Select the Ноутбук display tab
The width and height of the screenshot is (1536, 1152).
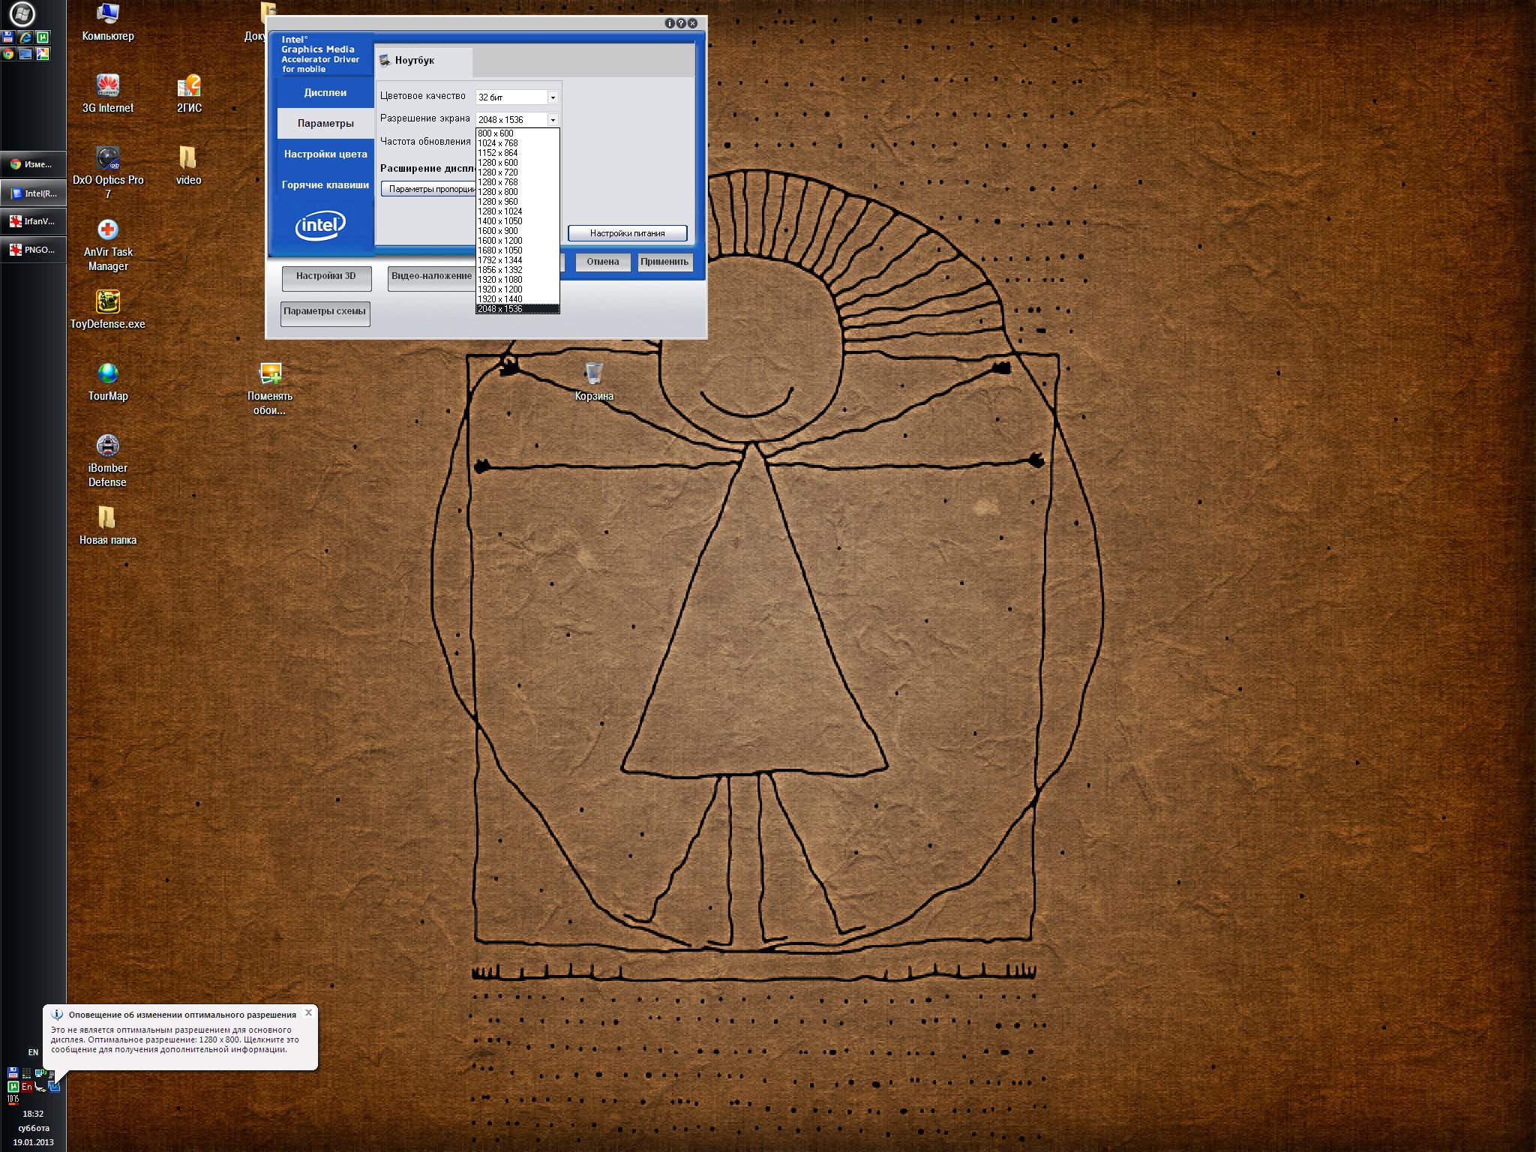click(424, 61)
